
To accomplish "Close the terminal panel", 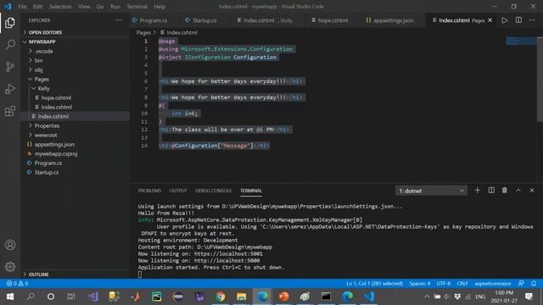I will 532,191.
